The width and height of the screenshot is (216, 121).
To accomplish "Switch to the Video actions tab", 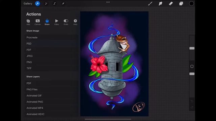I will pos(56,22).
